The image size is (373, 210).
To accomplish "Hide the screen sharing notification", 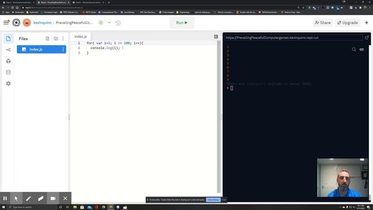I will pos(224,199).
